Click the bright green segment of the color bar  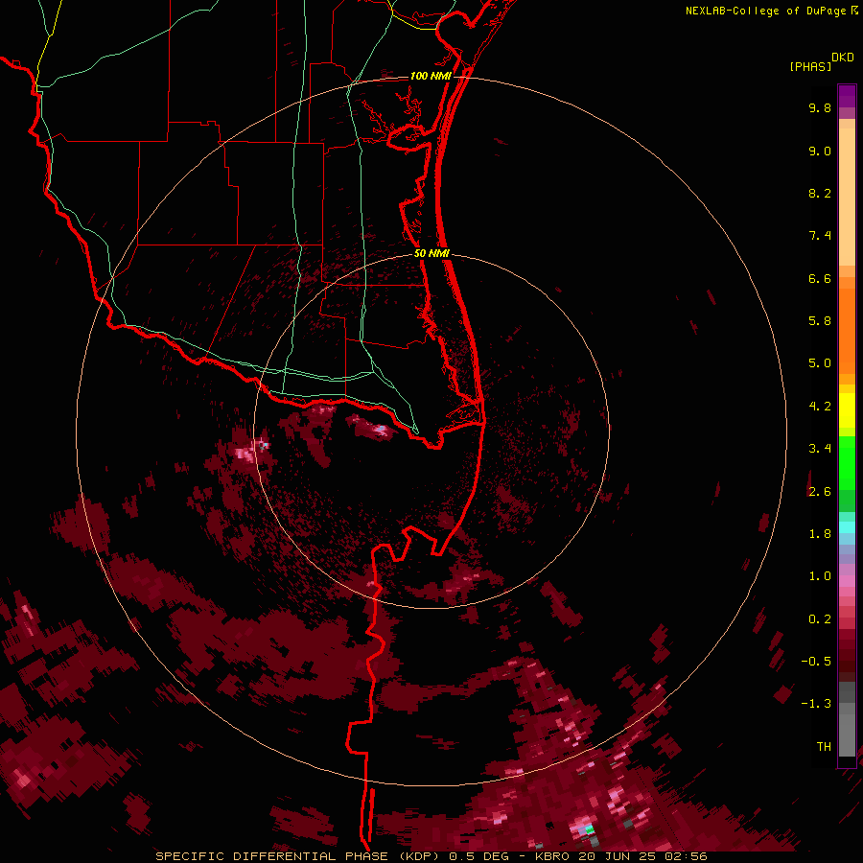pyautogui.click(x=847, y=463)
